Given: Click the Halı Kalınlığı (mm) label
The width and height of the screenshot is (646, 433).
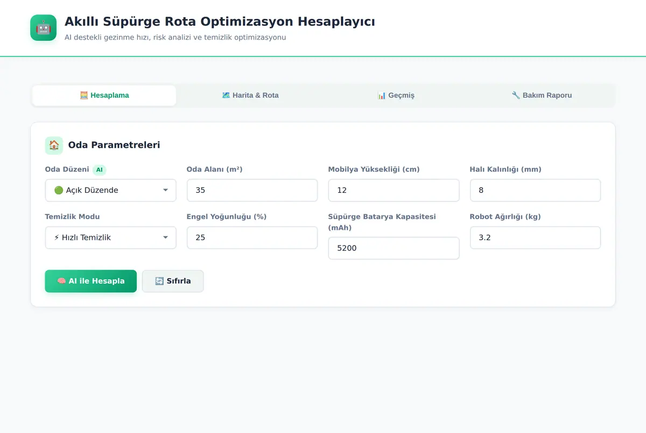Looking at the screenshot, I should 505,169.
